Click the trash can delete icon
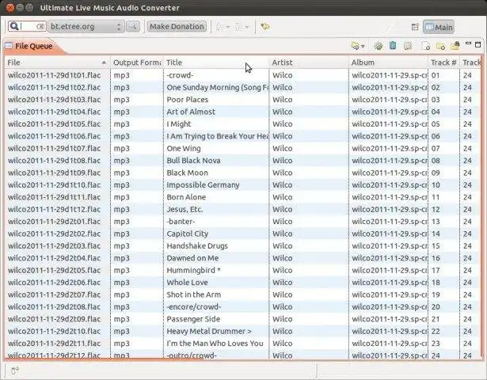 (393, 46)
